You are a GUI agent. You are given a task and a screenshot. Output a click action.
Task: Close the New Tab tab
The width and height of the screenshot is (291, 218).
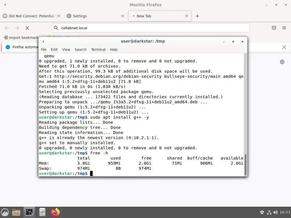click(x=187, y=16)
